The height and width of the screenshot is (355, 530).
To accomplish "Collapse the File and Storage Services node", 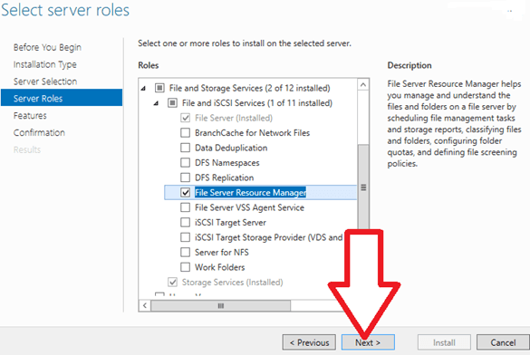I will pos(143,89).
